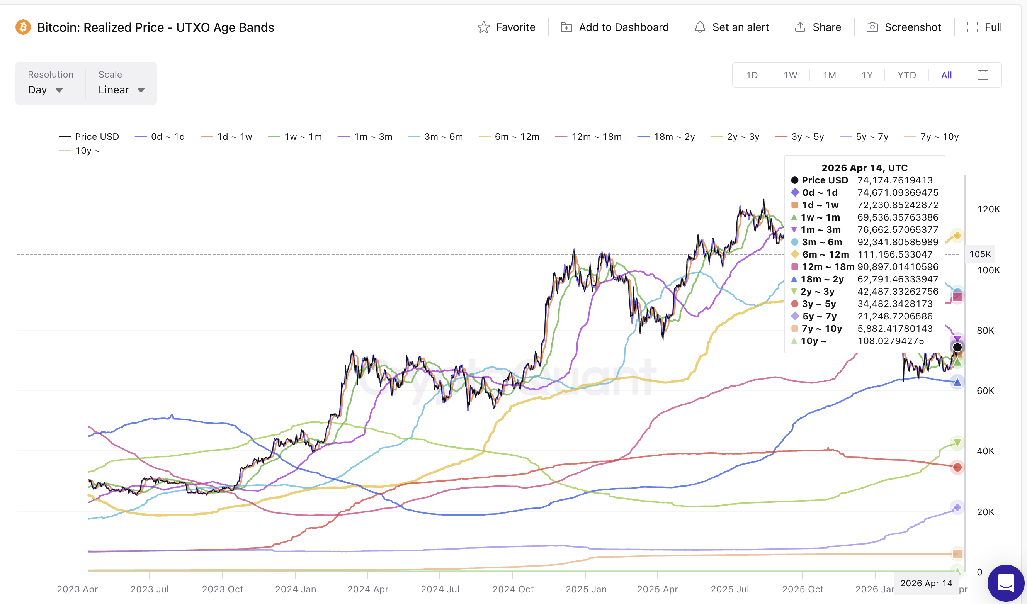Select the 1M range button
This screenshot has height=604, width=1027.
click(x=829, y=75)
